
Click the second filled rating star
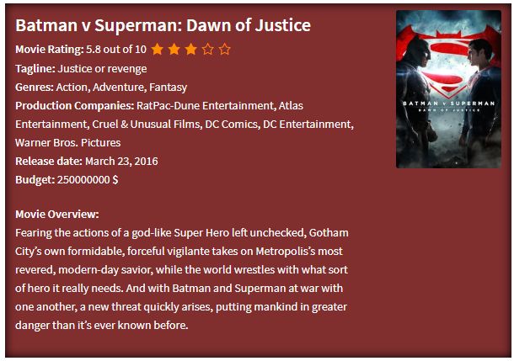pyautogui.click(x=174, y=50)
